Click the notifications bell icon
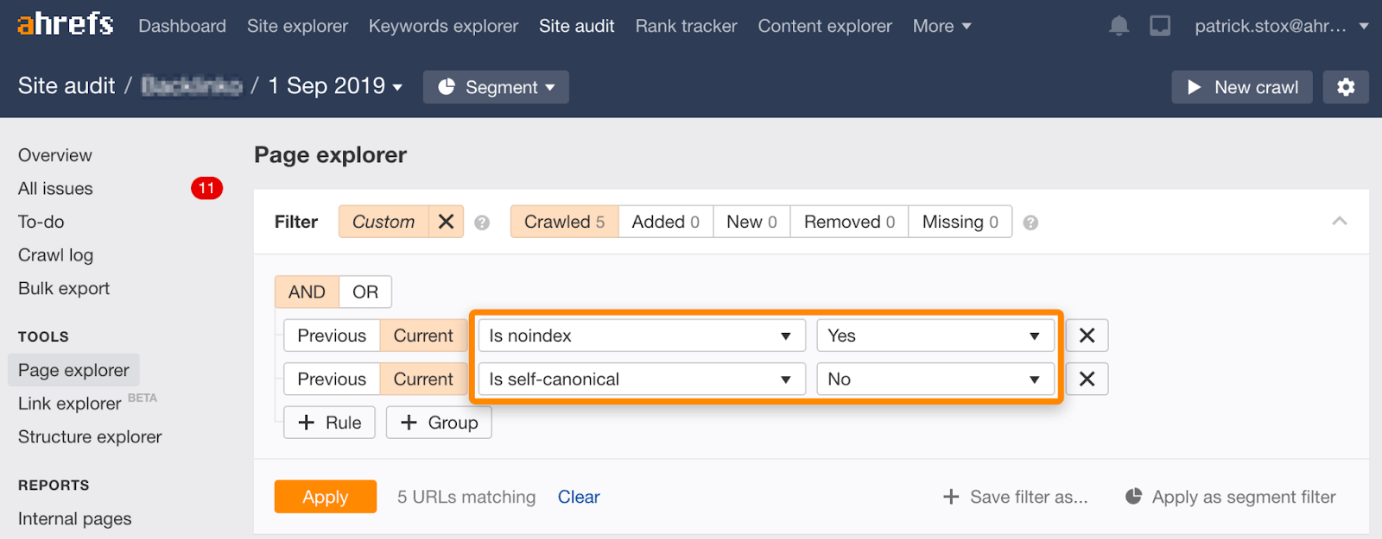Viewport: 1382px width, 539px height. pyautogui.click(x=1119, y=26)
